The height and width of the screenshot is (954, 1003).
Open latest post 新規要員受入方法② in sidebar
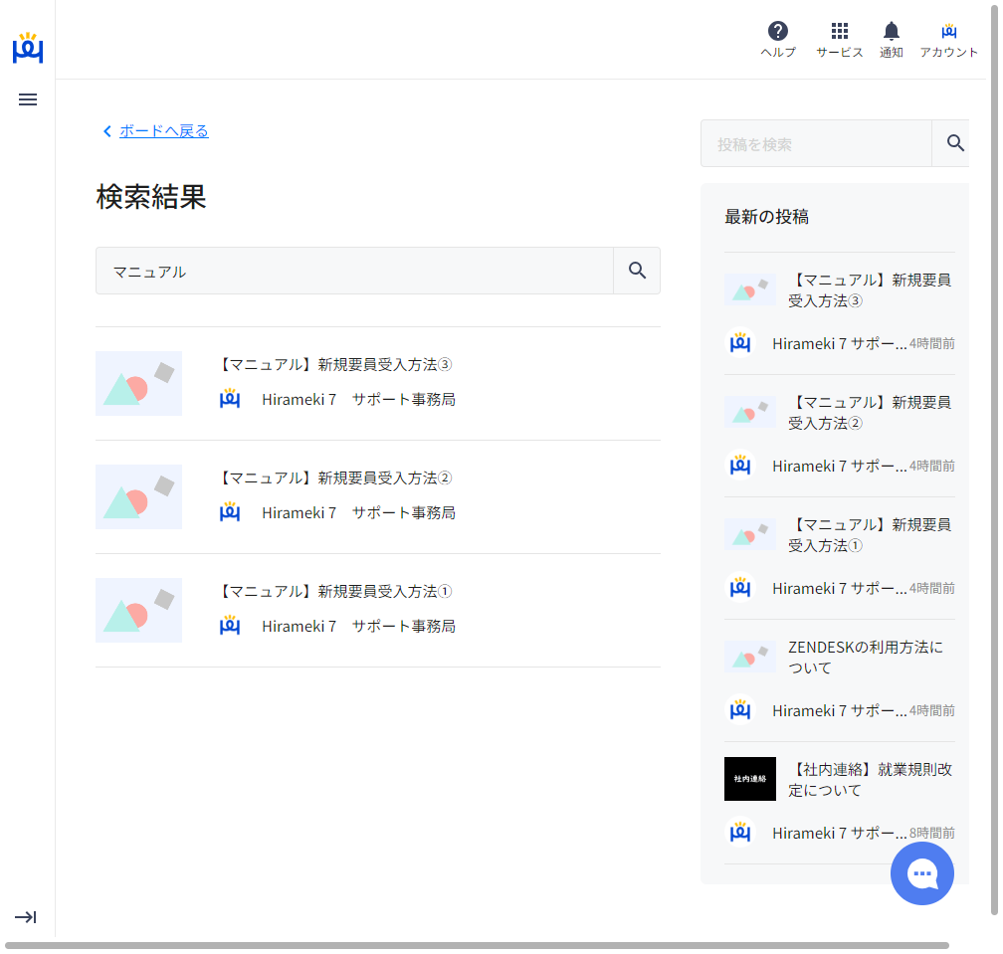click(x=869, y=412)
